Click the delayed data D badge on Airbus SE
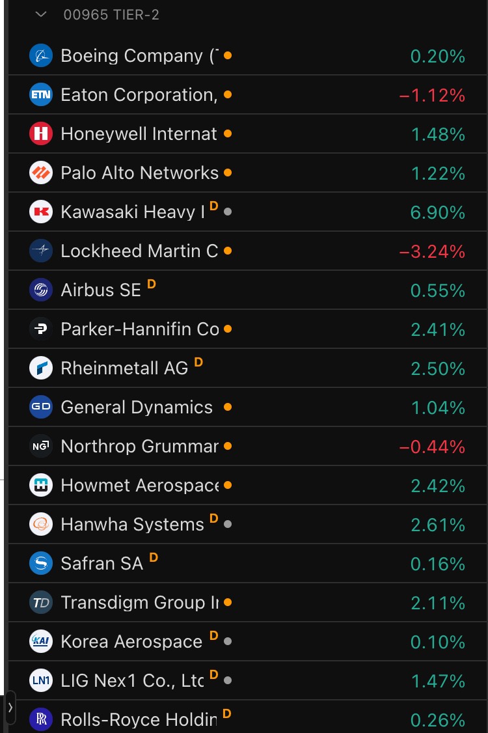The image size is (488, 733). (x=152, y=284)
